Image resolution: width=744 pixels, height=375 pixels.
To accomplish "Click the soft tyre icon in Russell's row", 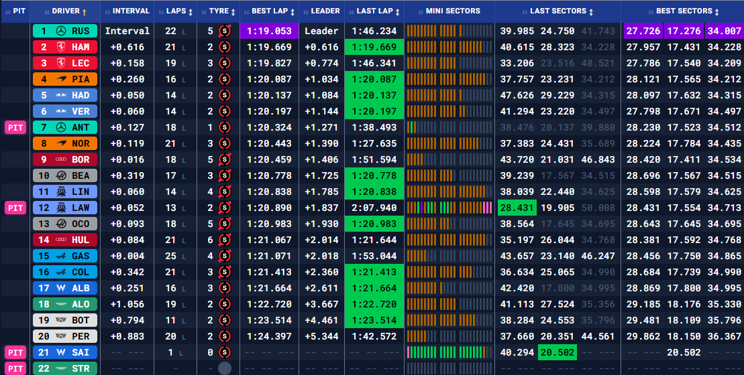I will click(x=225, y=31).
